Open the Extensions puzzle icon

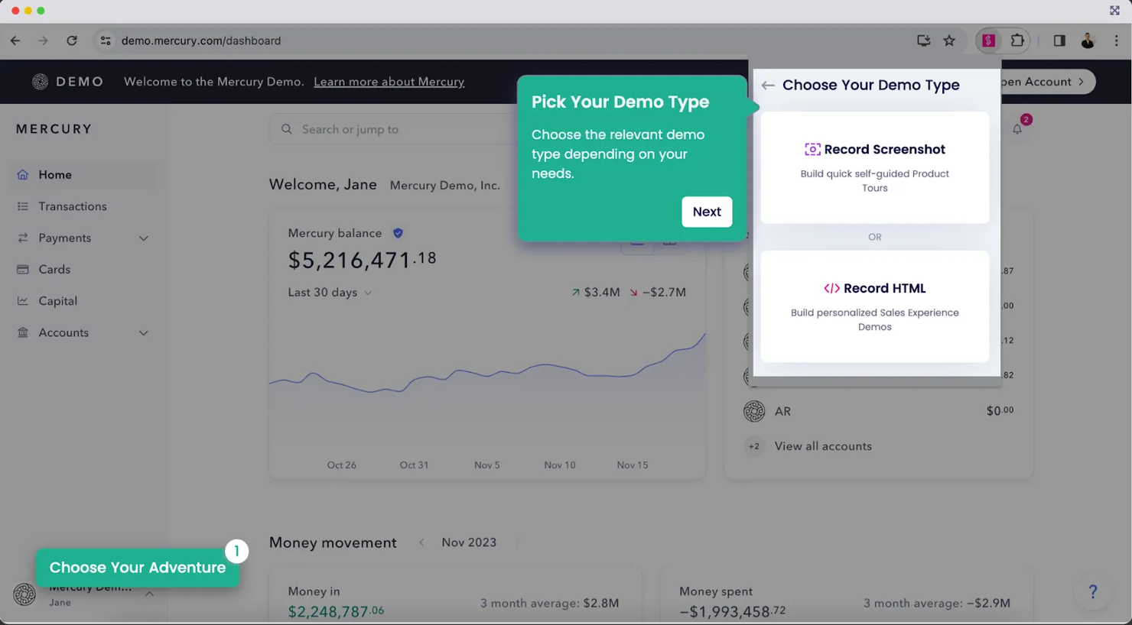coord(1017,40)
